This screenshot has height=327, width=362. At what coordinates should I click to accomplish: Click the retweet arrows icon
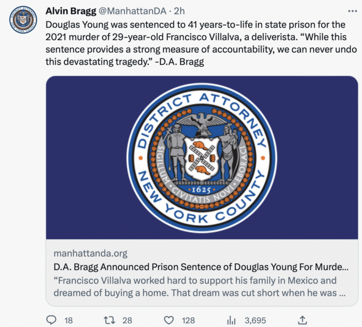pos(109,320)
